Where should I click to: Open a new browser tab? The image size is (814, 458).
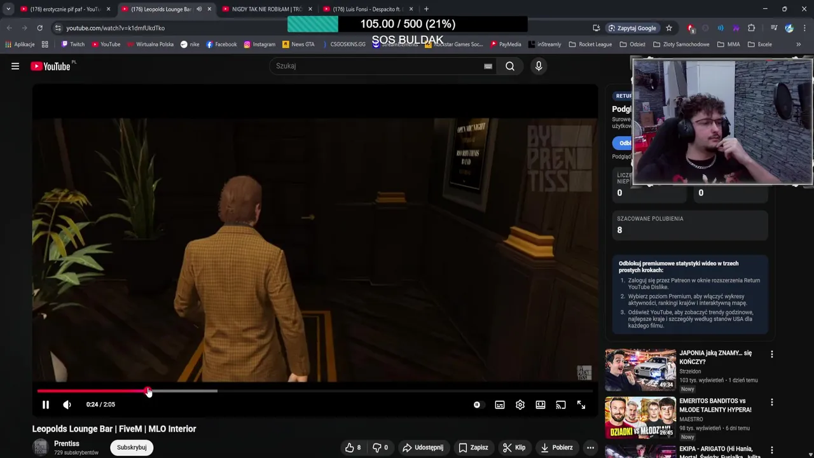tap(426, 9)
